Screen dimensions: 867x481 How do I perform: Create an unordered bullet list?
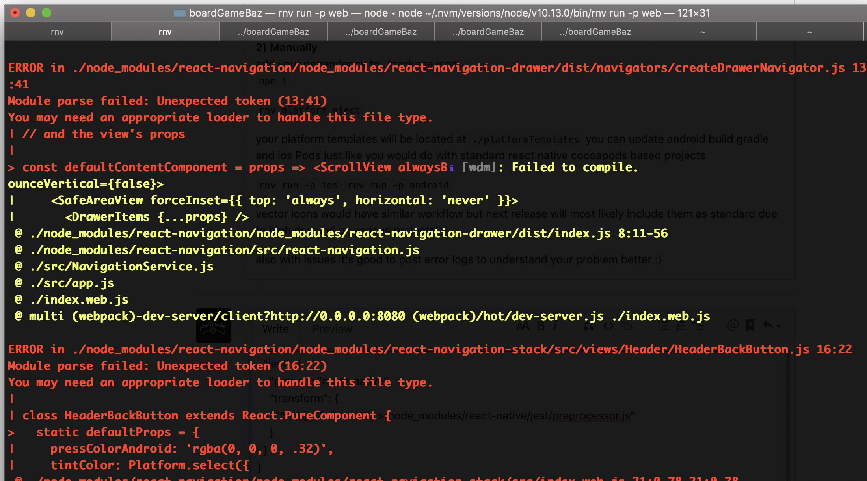pos(664,326)
